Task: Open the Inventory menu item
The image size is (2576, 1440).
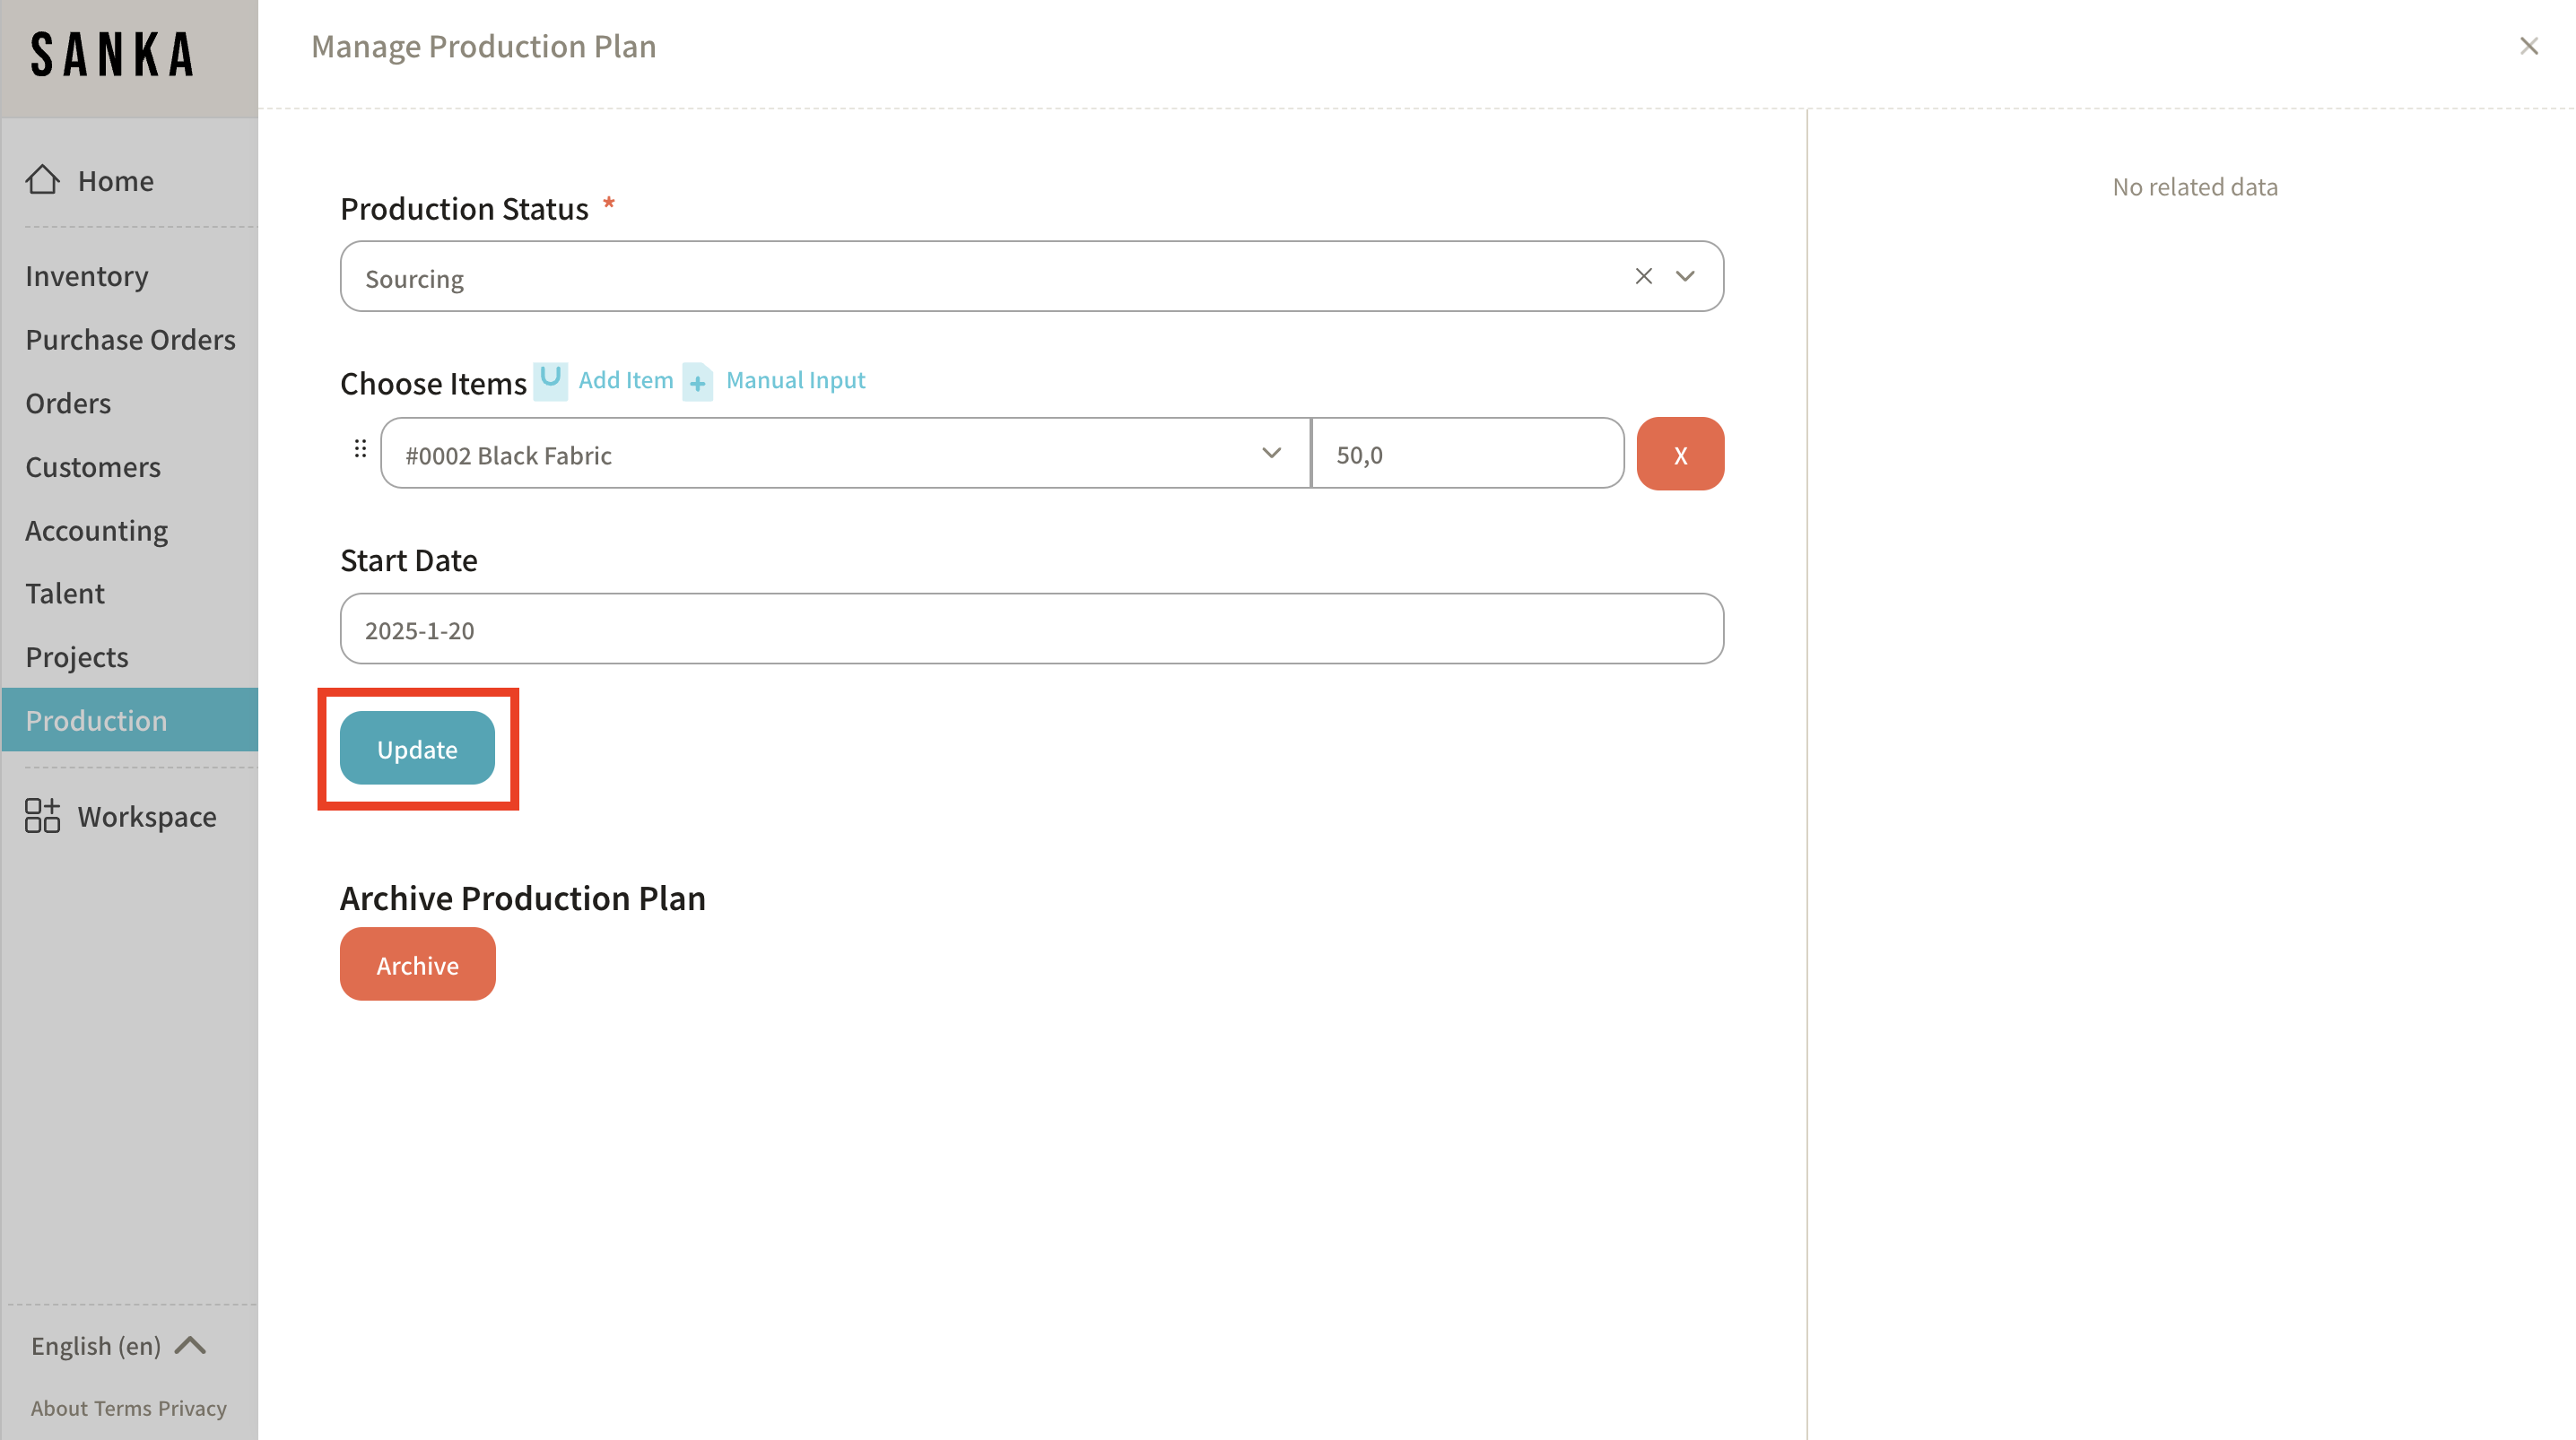Action: pyautogui.click(x=87, y=276)
